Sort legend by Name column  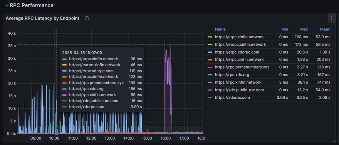pos(220,29)
